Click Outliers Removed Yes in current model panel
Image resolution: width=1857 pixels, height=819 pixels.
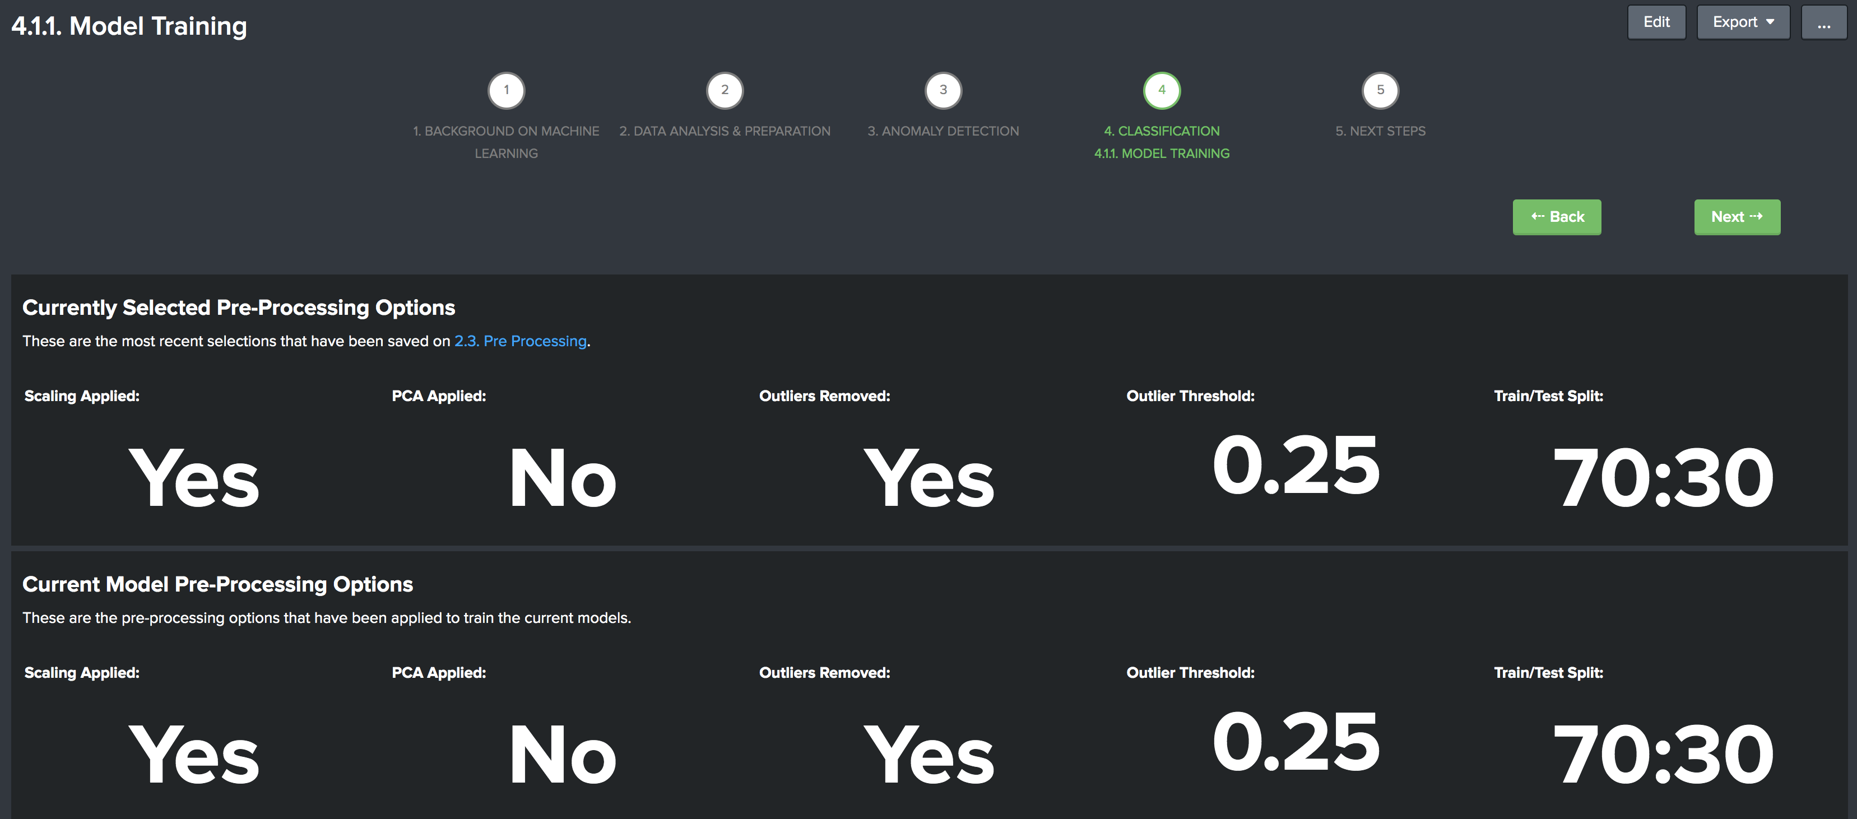[928, 754]
